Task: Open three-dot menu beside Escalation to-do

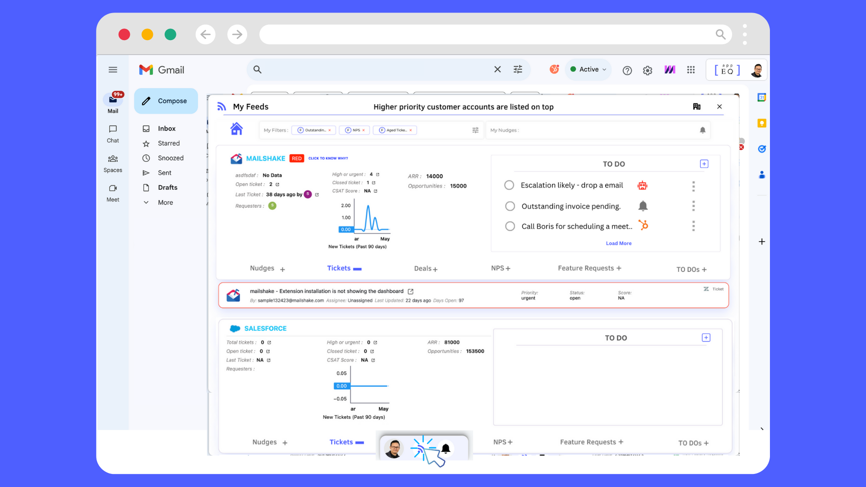Action: (x=693, y=186)
